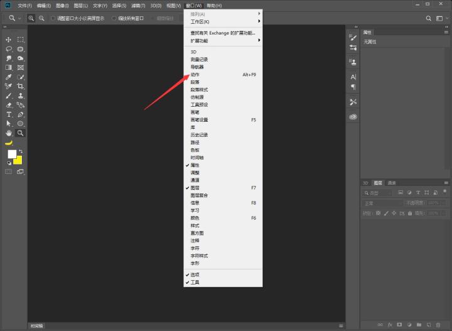452x331 pixels.
Task: Click the zoom-in magnifier in options bar
Action: (x=31, y=18)
